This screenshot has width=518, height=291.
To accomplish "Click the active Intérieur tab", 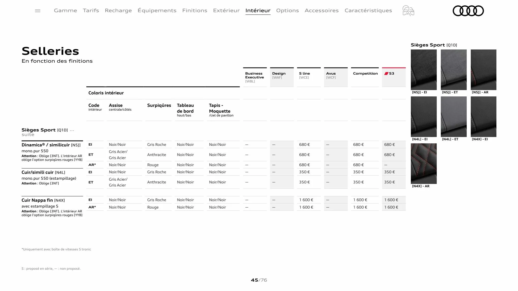I will [258, 10].
